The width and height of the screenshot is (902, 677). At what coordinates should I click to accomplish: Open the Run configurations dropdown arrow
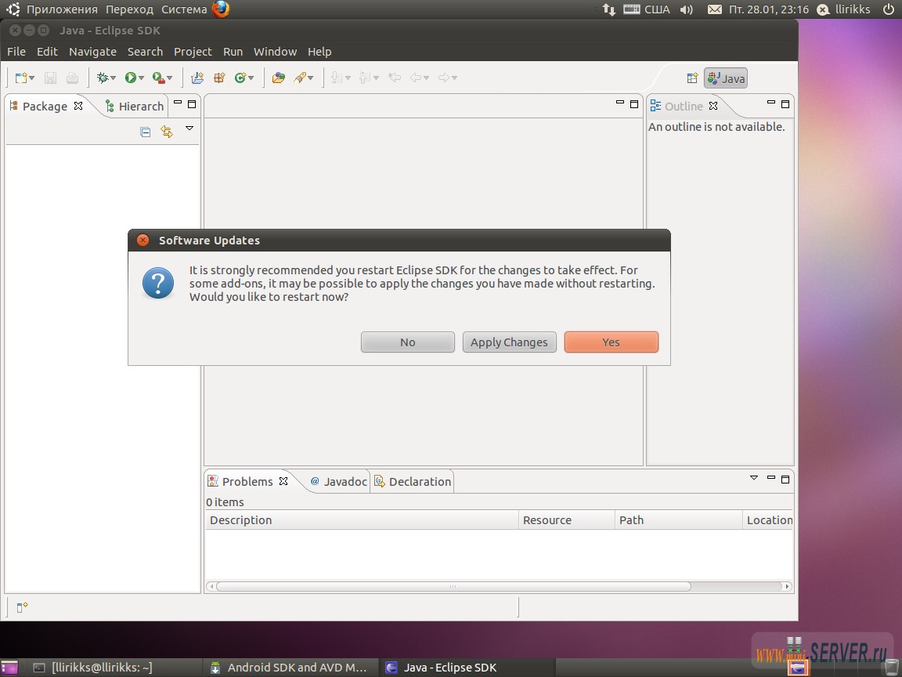coord(141,78)
